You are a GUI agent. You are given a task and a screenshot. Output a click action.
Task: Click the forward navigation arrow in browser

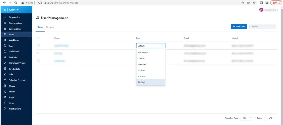click(x=10, y=3)
